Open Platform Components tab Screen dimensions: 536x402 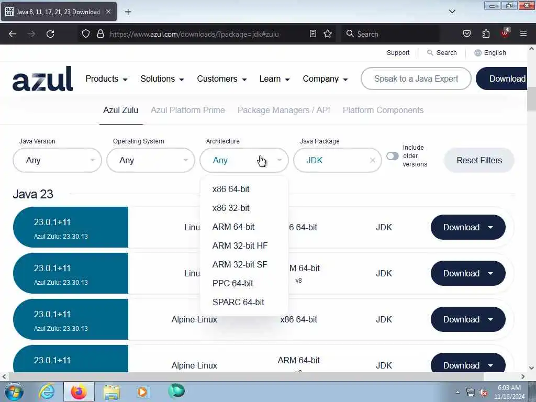[383, 110]
